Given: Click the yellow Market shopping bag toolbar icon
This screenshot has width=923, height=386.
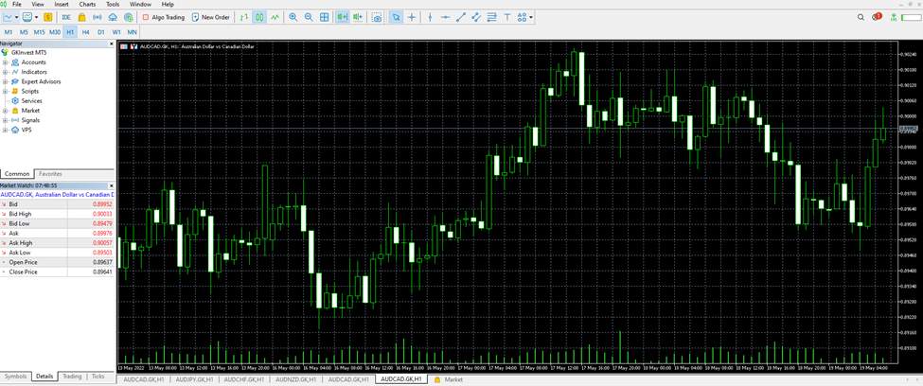Looking at the screenshot, I should click(81, 17).
